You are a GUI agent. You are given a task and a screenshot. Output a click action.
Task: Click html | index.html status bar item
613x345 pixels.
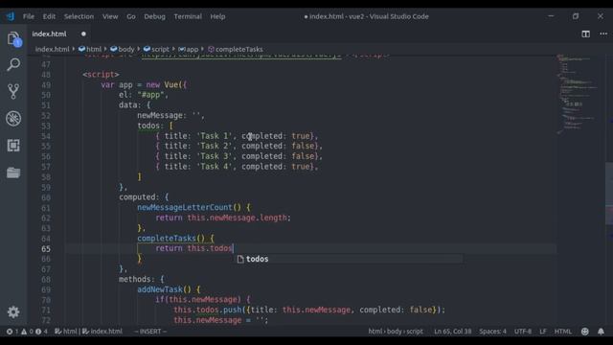pyautogui.click(x=88, y=332)
